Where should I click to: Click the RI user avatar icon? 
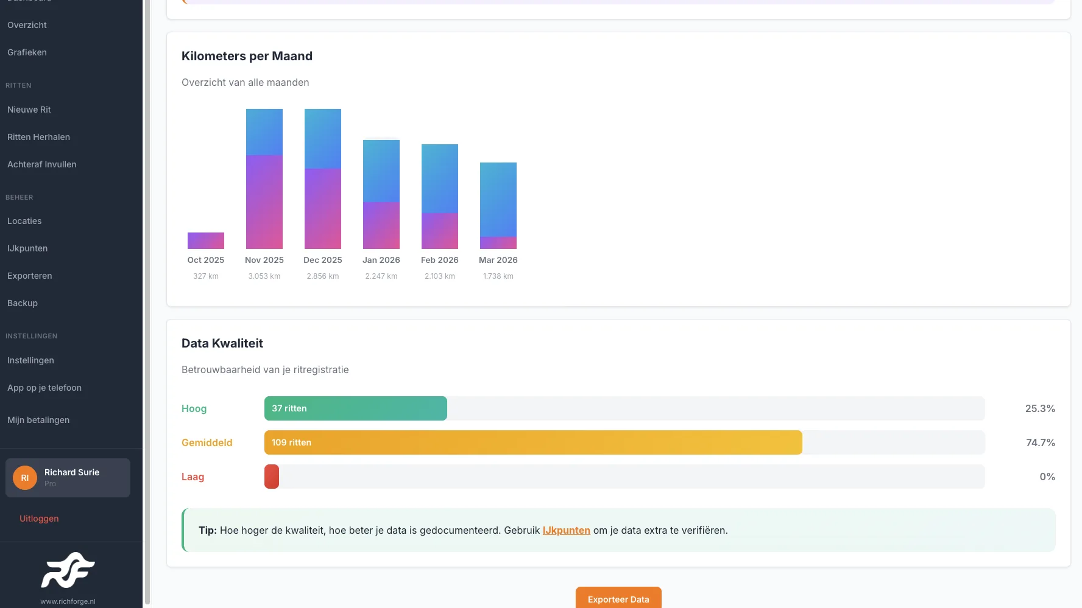point(25,478)
